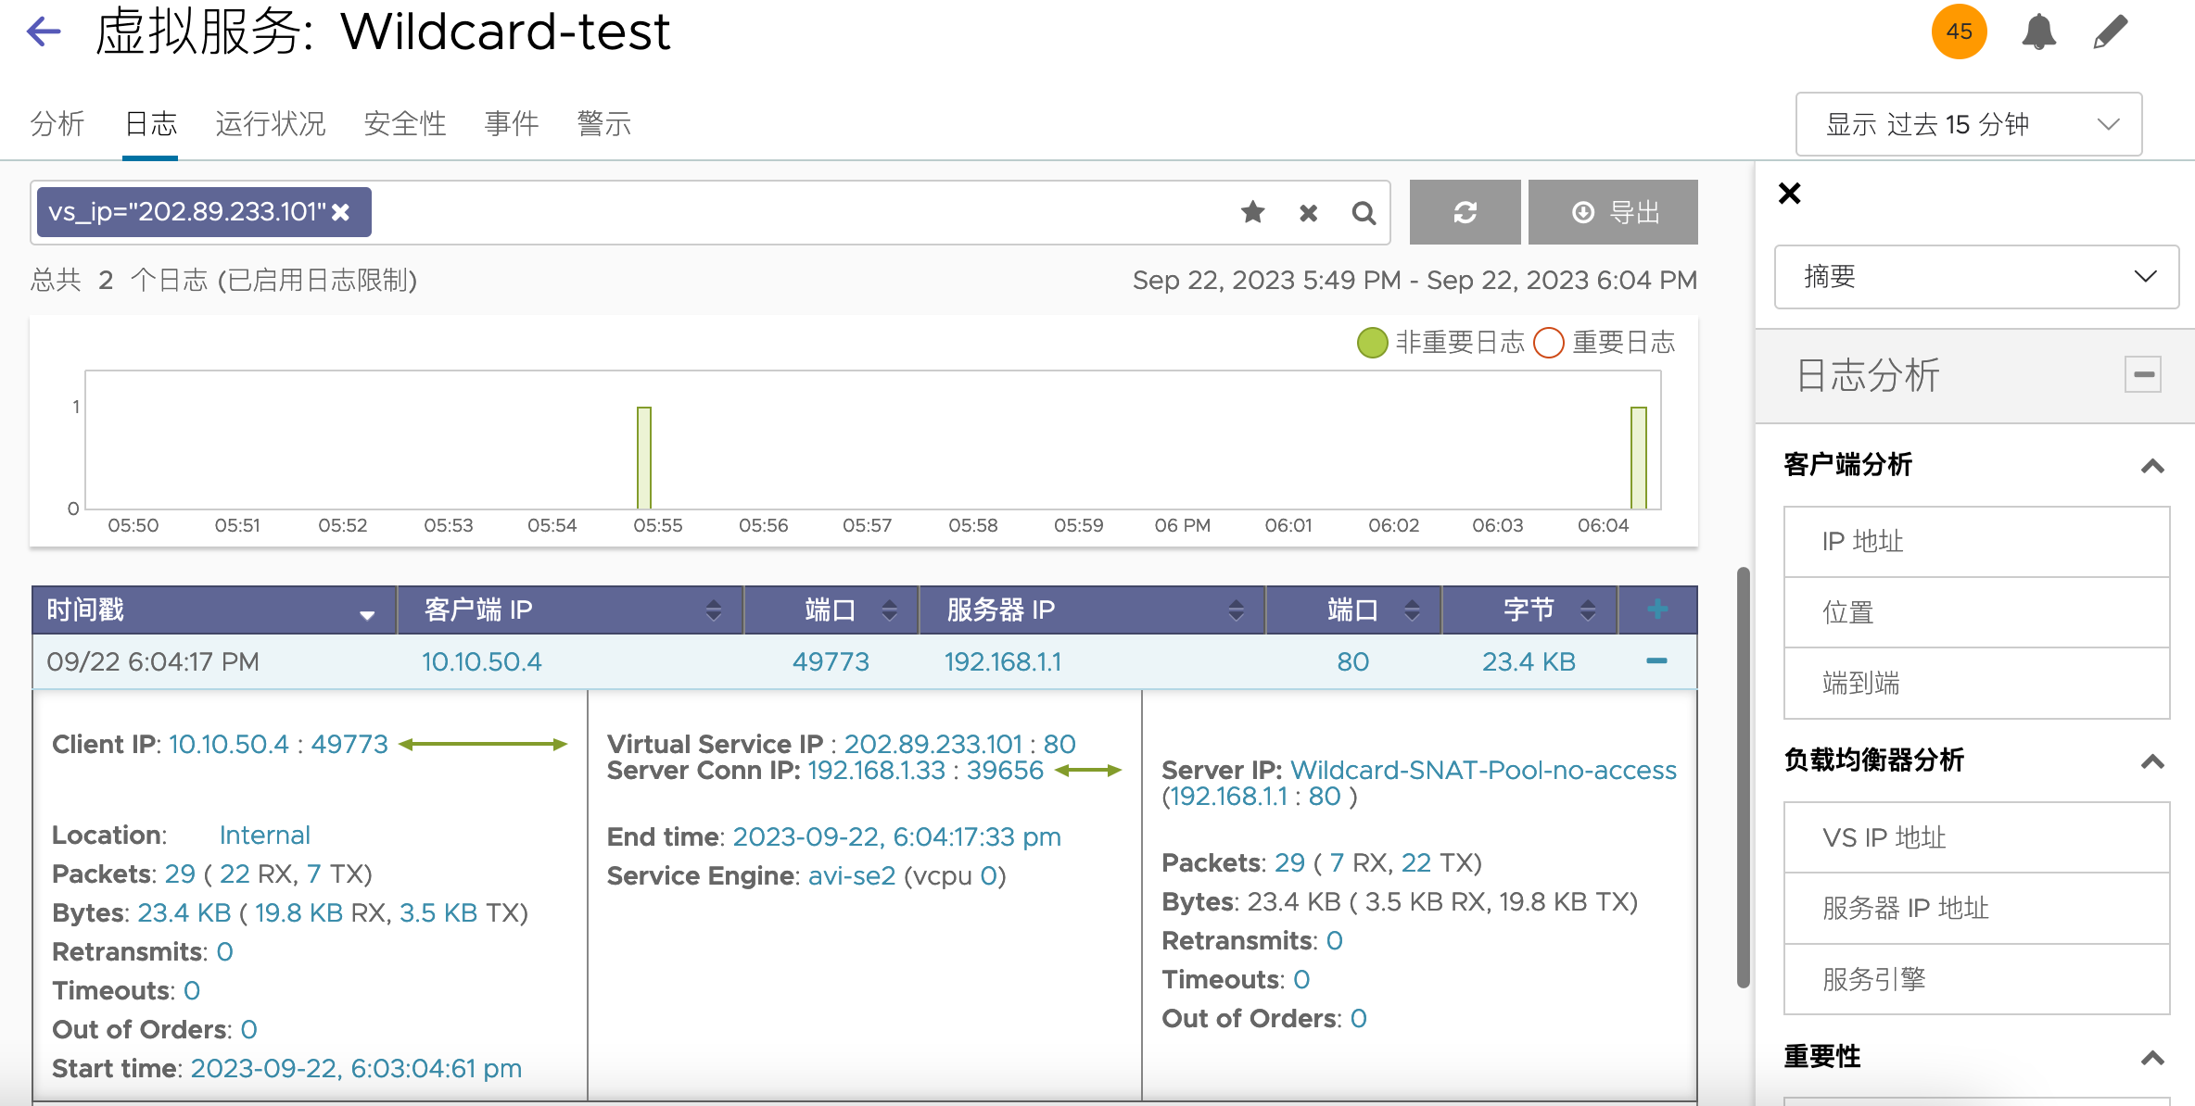The image size is (2195, 1106).
Task: Click port 49773 in the log row
Action: point(831,661)
